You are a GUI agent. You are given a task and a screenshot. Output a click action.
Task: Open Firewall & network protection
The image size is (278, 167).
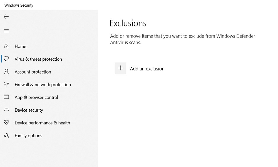[43, 85]
